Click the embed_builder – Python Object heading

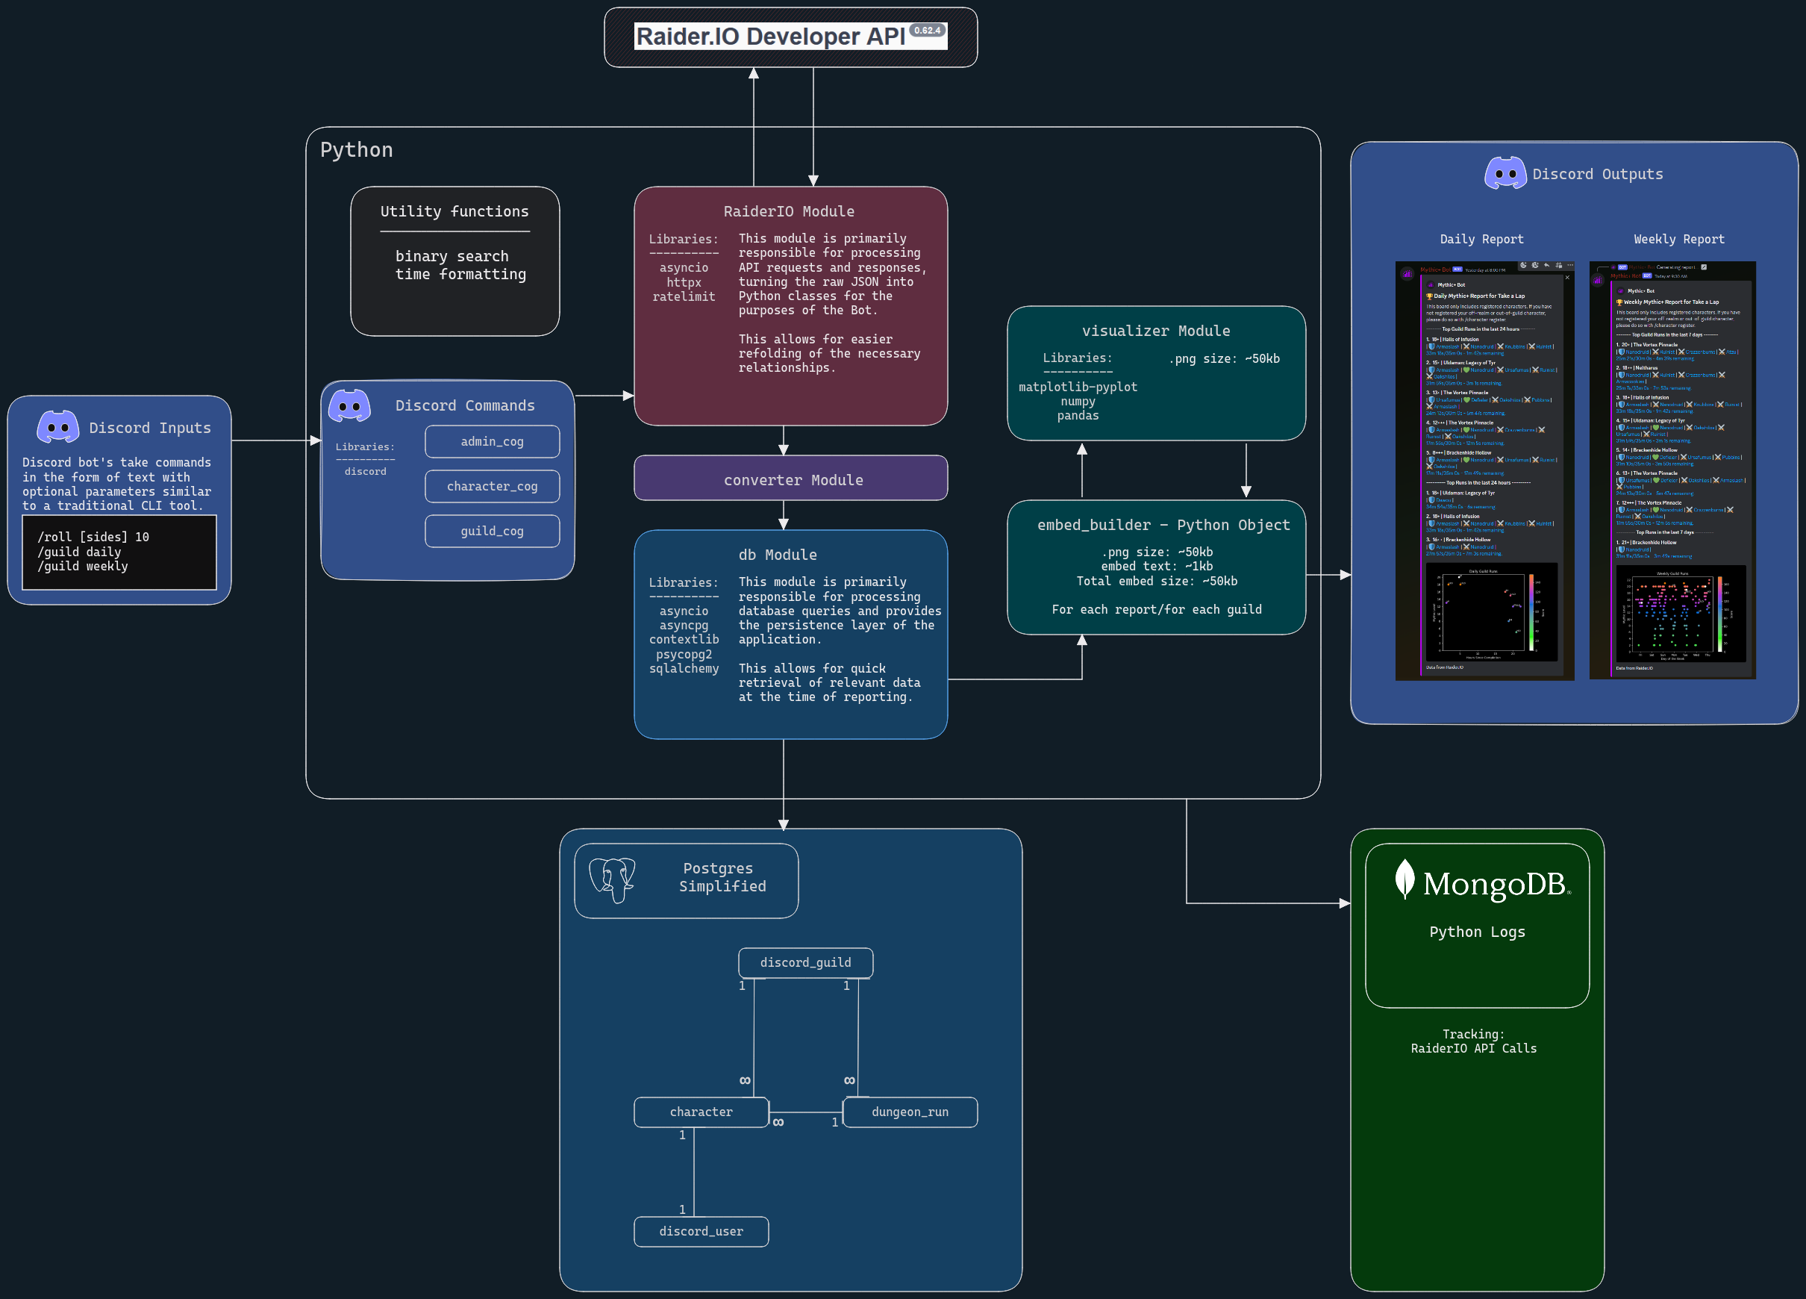(x=1163, y=525)
